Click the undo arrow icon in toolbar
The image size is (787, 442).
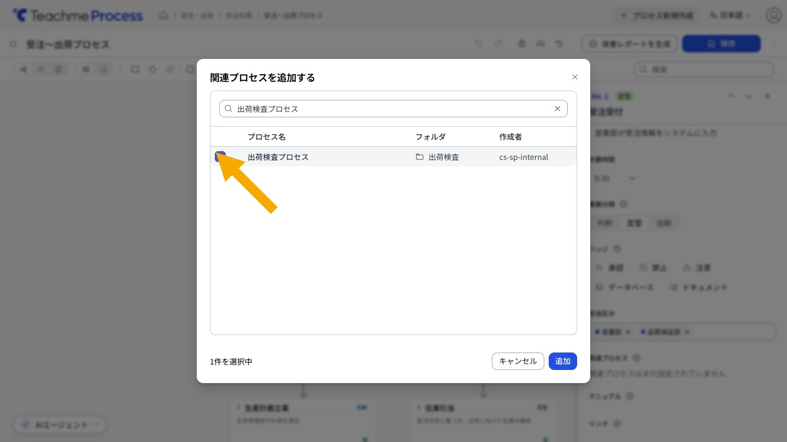click(x=479, y=44)
